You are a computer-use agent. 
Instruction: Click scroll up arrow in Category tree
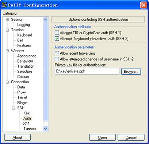[45, 20]
